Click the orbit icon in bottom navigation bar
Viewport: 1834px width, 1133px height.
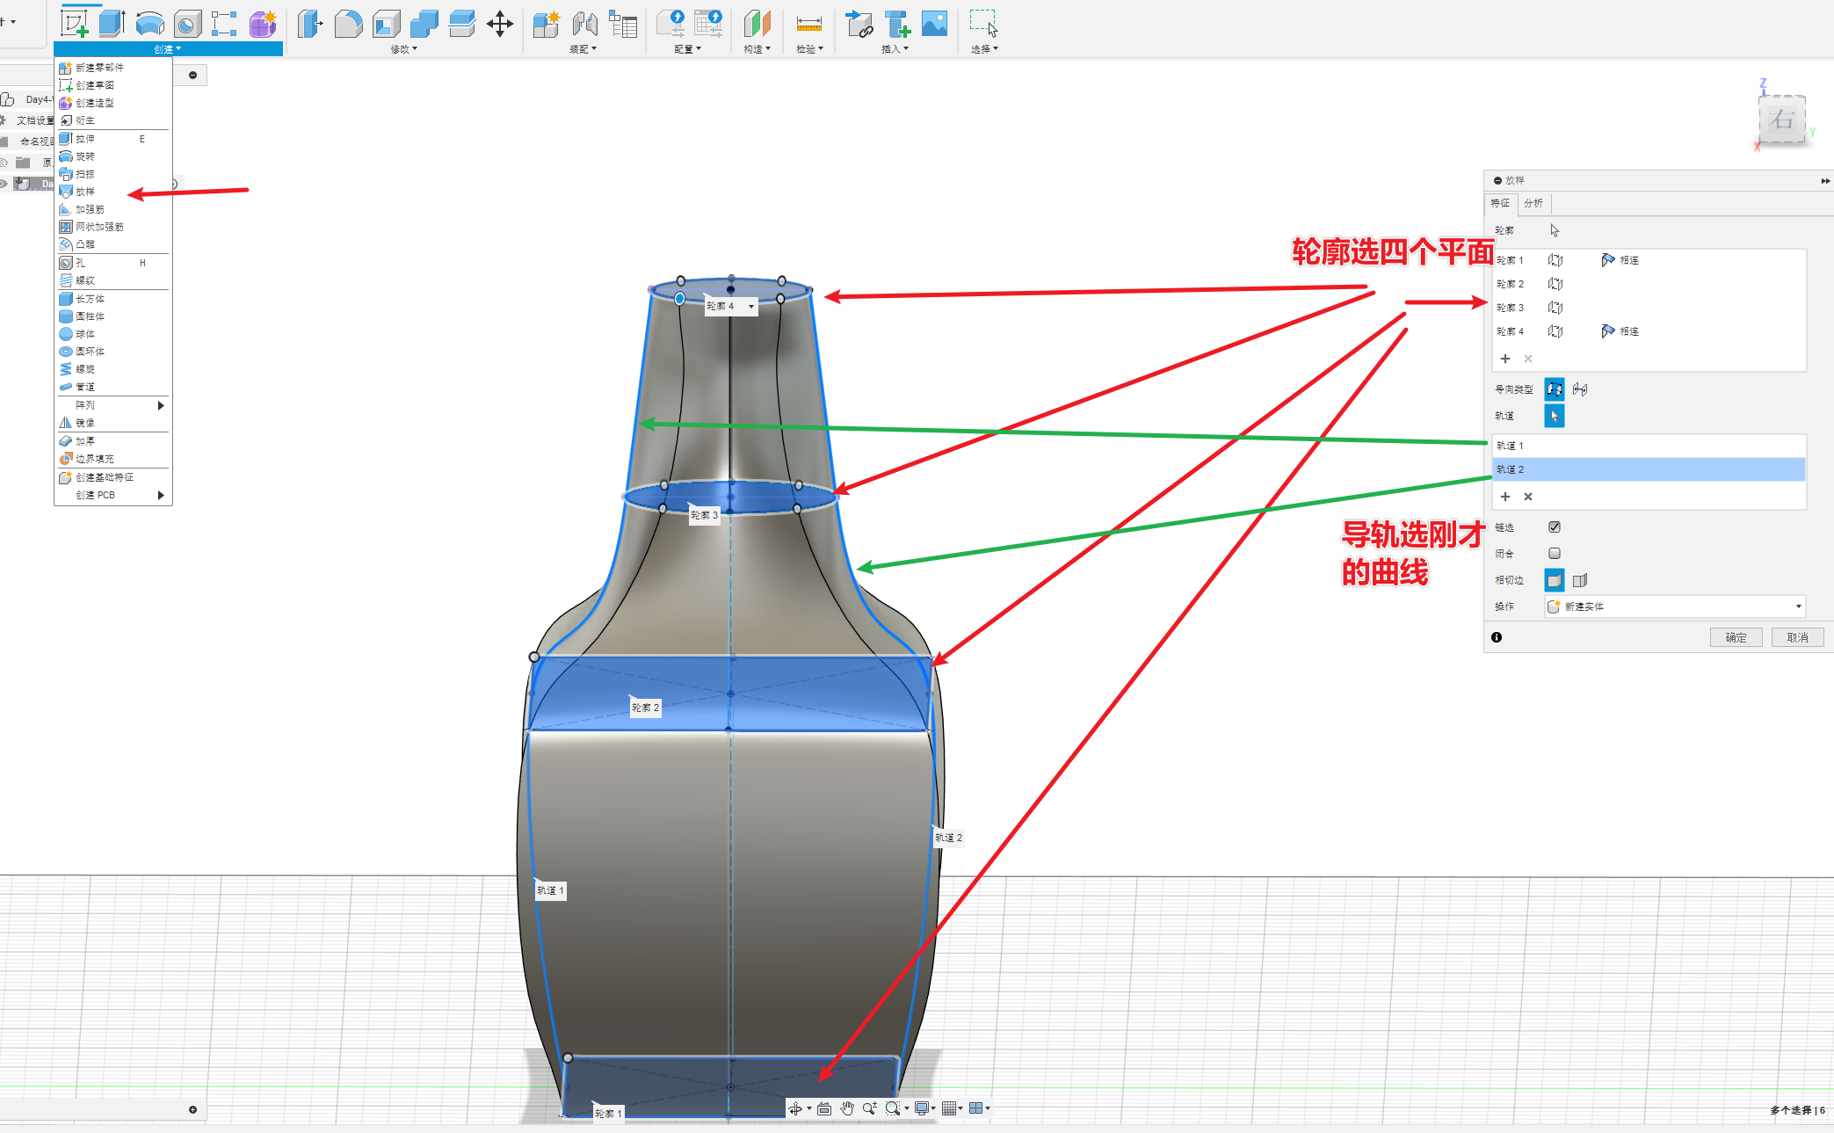tap(795, 1108)
